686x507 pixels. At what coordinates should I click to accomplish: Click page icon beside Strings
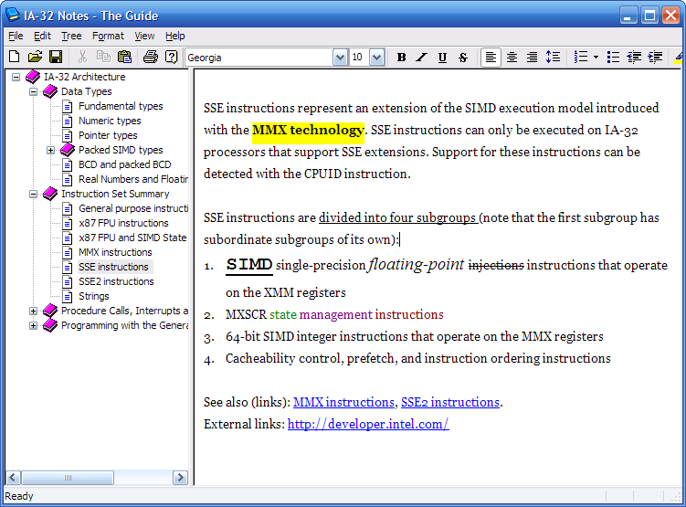(67, 297)
